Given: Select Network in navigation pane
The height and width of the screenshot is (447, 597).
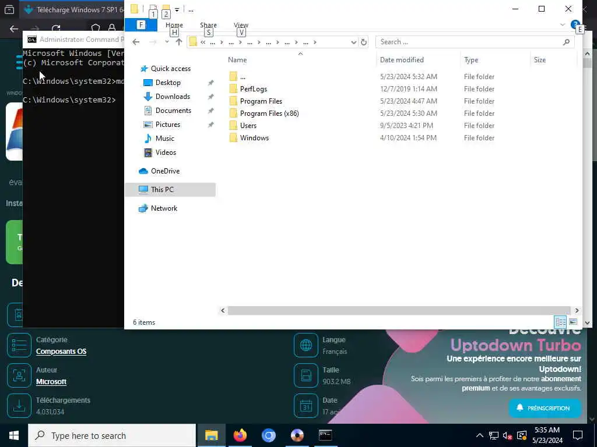Looking at the screenshot, I should click(164, 208).
